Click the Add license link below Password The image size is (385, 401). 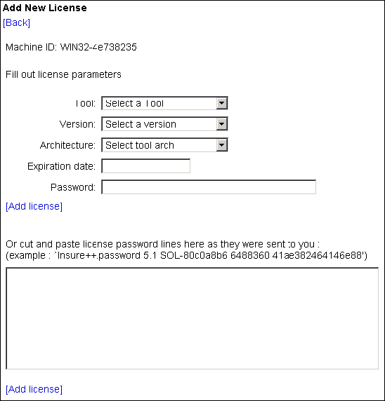coord(34,206)
